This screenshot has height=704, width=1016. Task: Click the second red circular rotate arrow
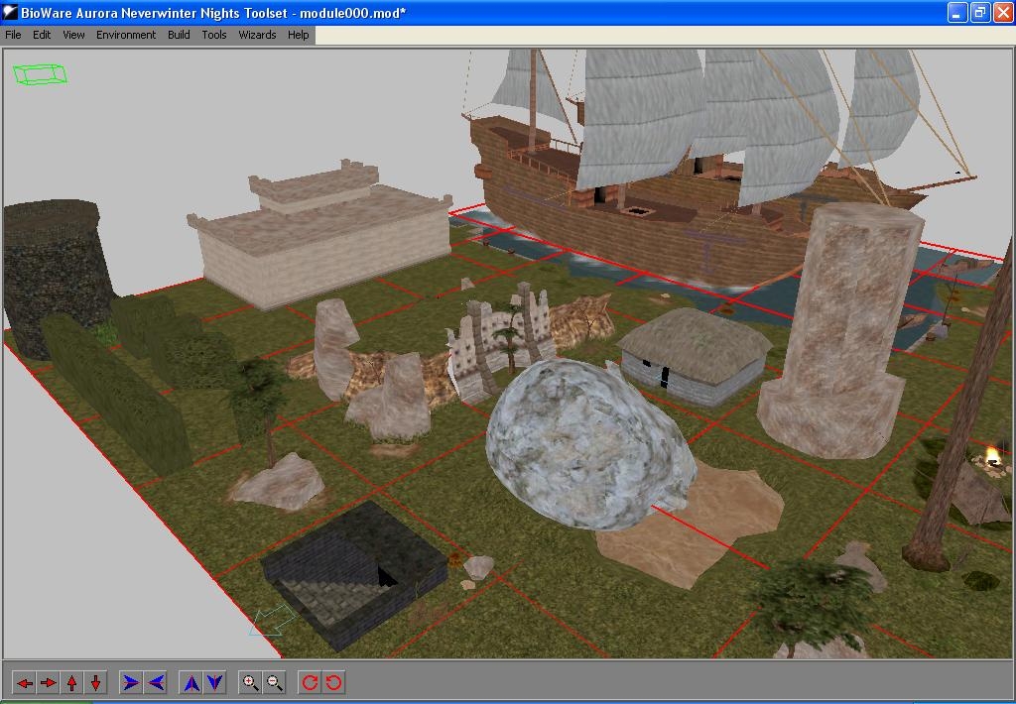[334, 682]
